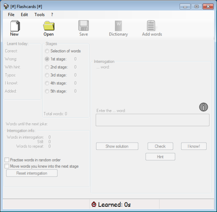The image size is (217, 212).
Task: Click the Words in interrogation label
Action: coord(25,137)
